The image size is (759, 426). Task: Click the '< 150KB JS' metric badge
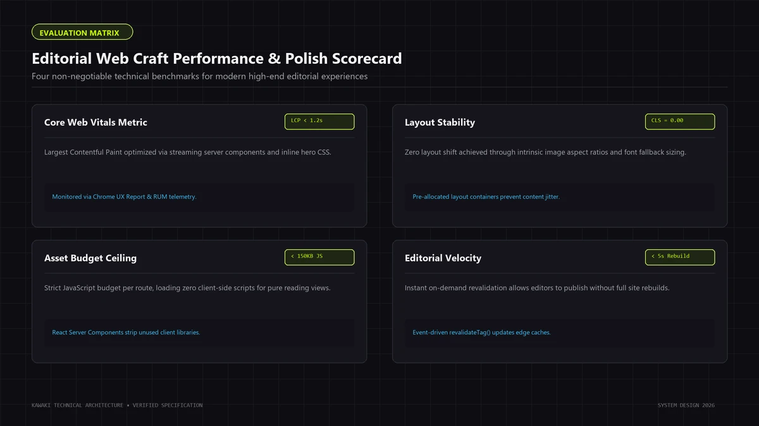tap(319, 257)
